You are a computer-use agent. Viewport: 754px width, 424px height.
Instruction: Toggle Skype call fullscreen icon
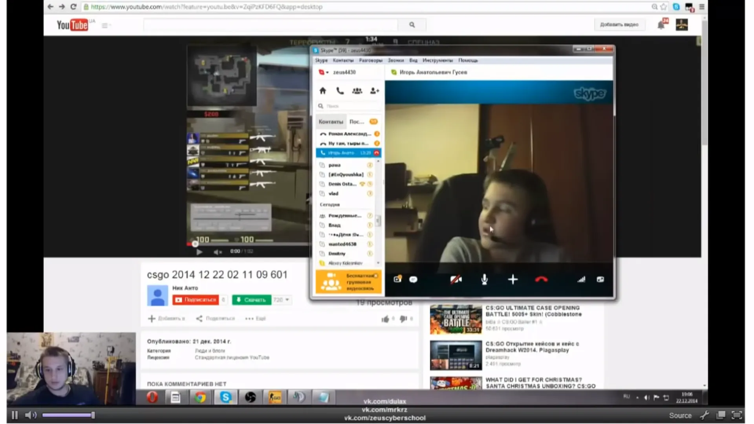600,280
